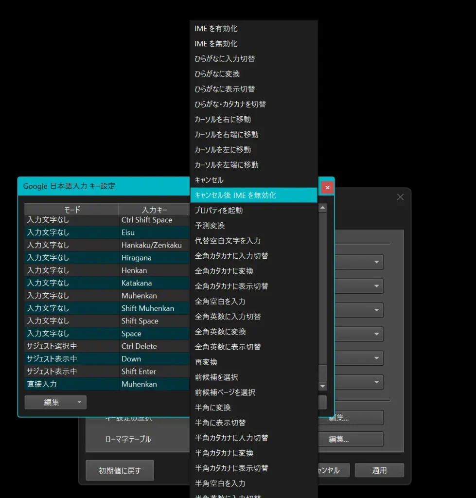The width and height of the screenshot is (476, 498).
Task: Pick the "ひらがなに変換" command
Action: pyautogui.click(x=254, y=74)
